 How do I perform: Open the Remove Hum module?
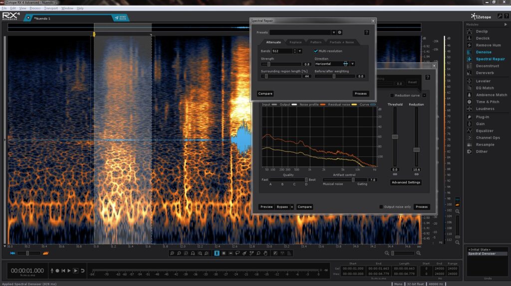coord(488,45)
